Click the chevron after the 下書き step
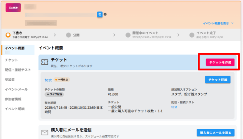 pos(55,35)
